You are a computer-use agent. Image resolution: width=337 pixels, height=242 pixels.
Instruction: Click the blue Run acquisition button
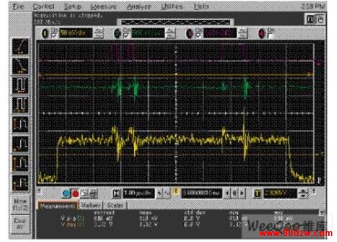click(66, 194)
